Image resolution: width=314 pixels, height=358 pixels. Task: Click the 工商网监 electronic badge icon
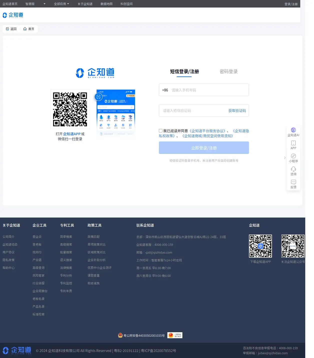(x=175, y=335)
